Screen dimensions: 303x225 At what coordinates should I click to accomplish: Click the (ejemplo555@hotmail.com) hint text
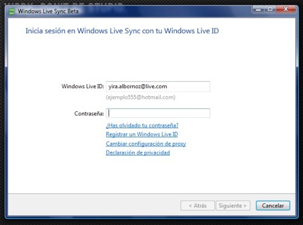(141, 97)
